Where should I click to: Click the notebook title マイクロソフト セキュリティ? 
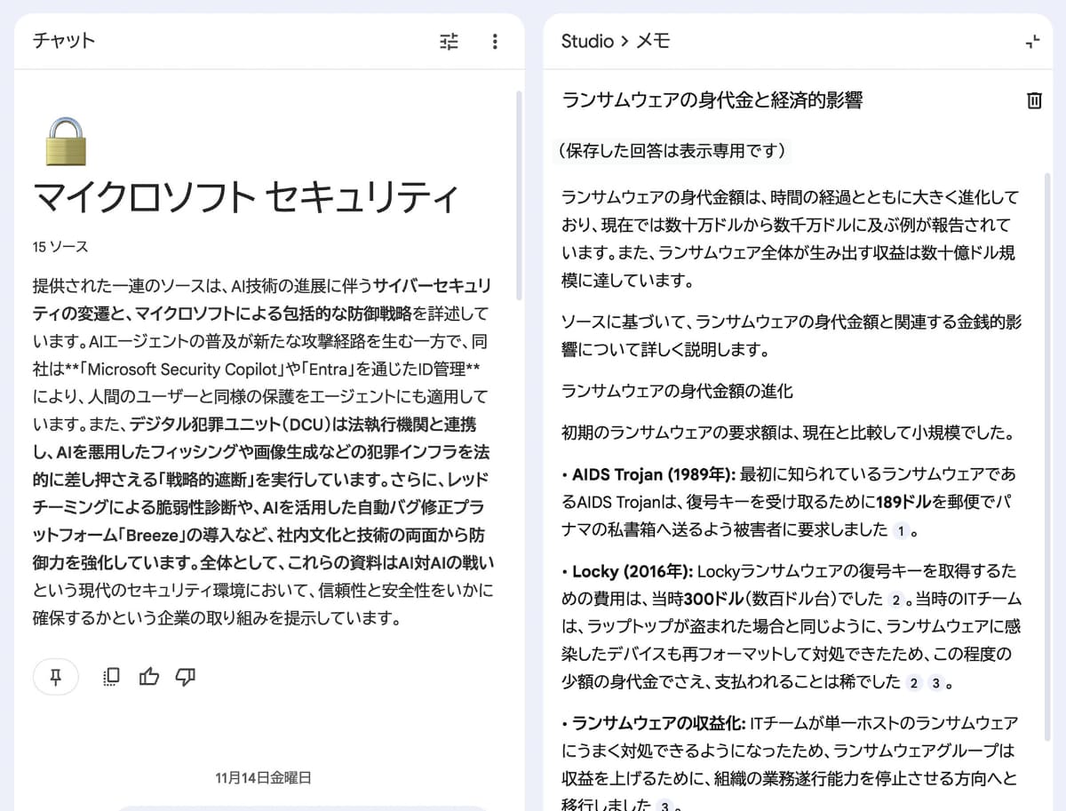click(246, 197)
